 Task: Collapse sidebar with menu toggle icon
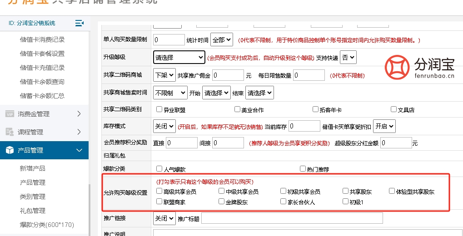point(80,23)
